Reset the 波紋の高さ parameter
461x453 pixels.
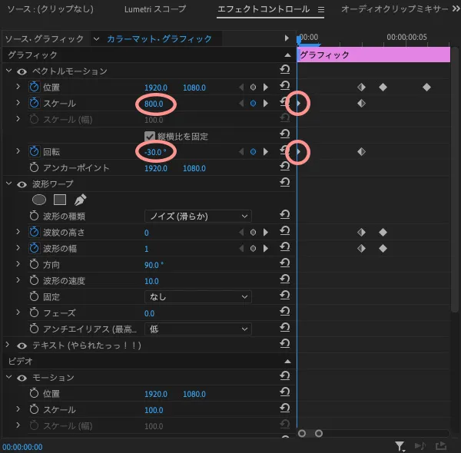pos(284,232)
